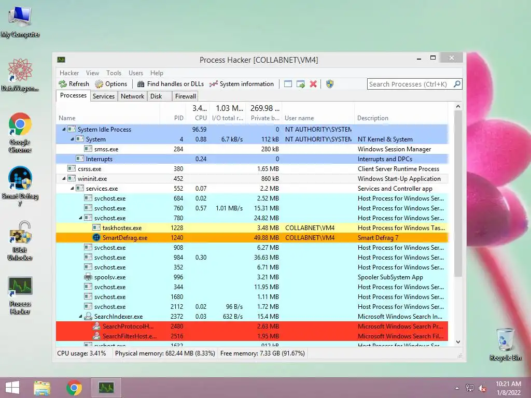Click the process list scrollbar thumb

tap(458, 194)
